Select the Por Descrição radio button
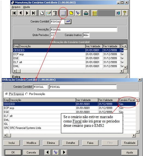Viewport: 143px width, 156px height. [x=26, y=94]
